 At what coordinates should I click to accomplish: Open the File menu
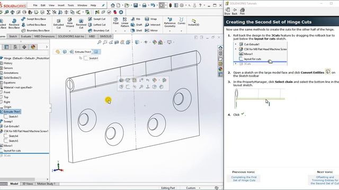coord(35,5)
